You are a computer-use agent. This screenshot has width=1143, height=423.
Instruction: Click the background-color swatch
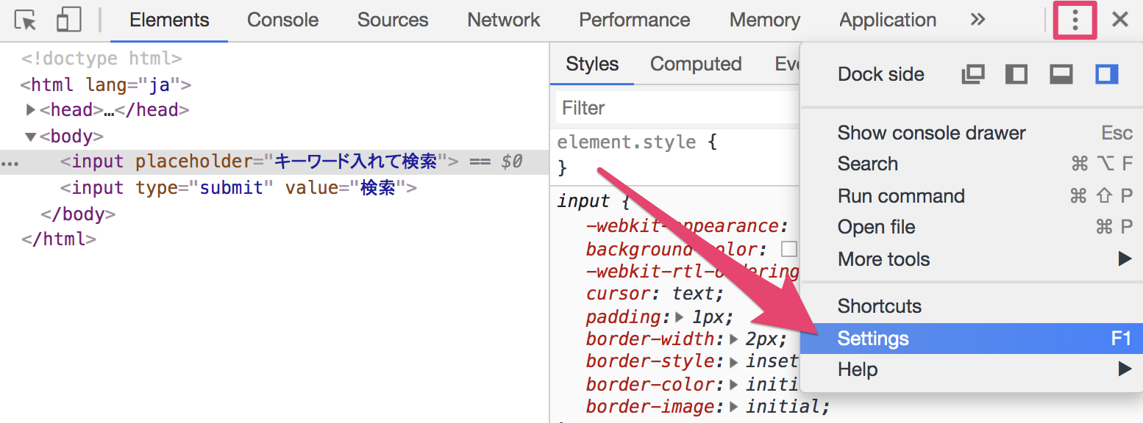coord(788,249)
